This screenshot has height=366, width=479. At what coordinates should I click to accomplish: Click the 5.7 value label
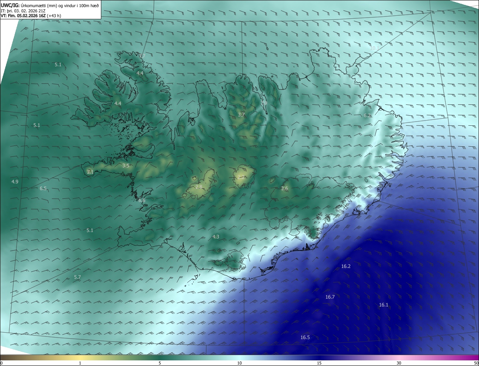(77, 277)
